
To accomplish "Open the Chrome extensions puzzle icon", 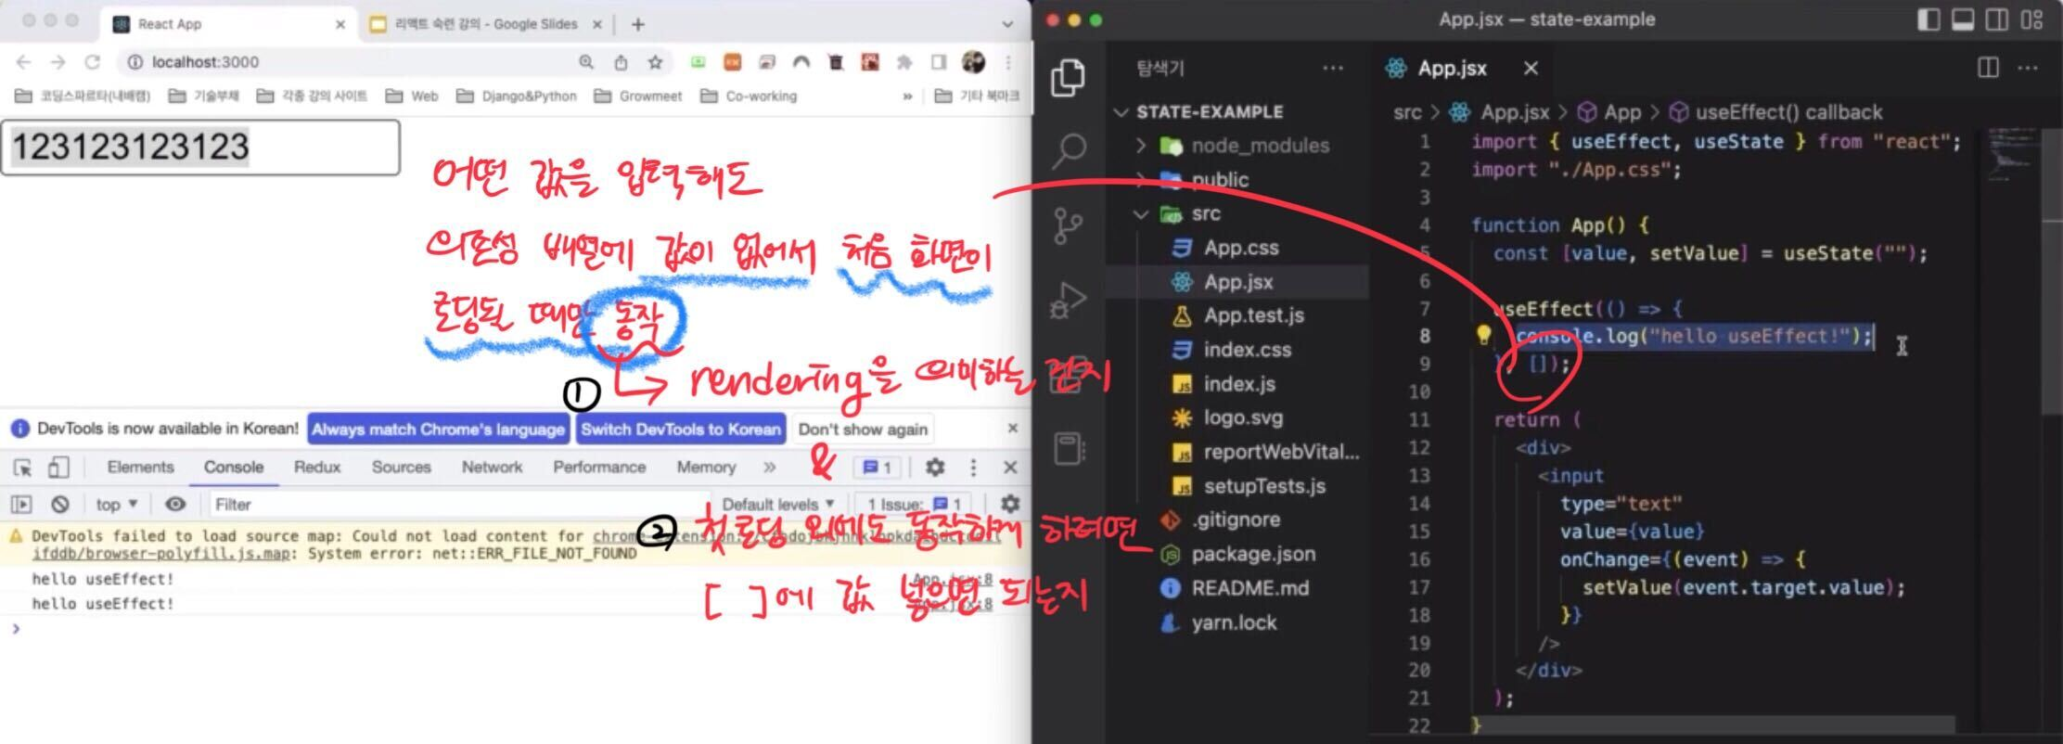I will [x=904, y=62].
